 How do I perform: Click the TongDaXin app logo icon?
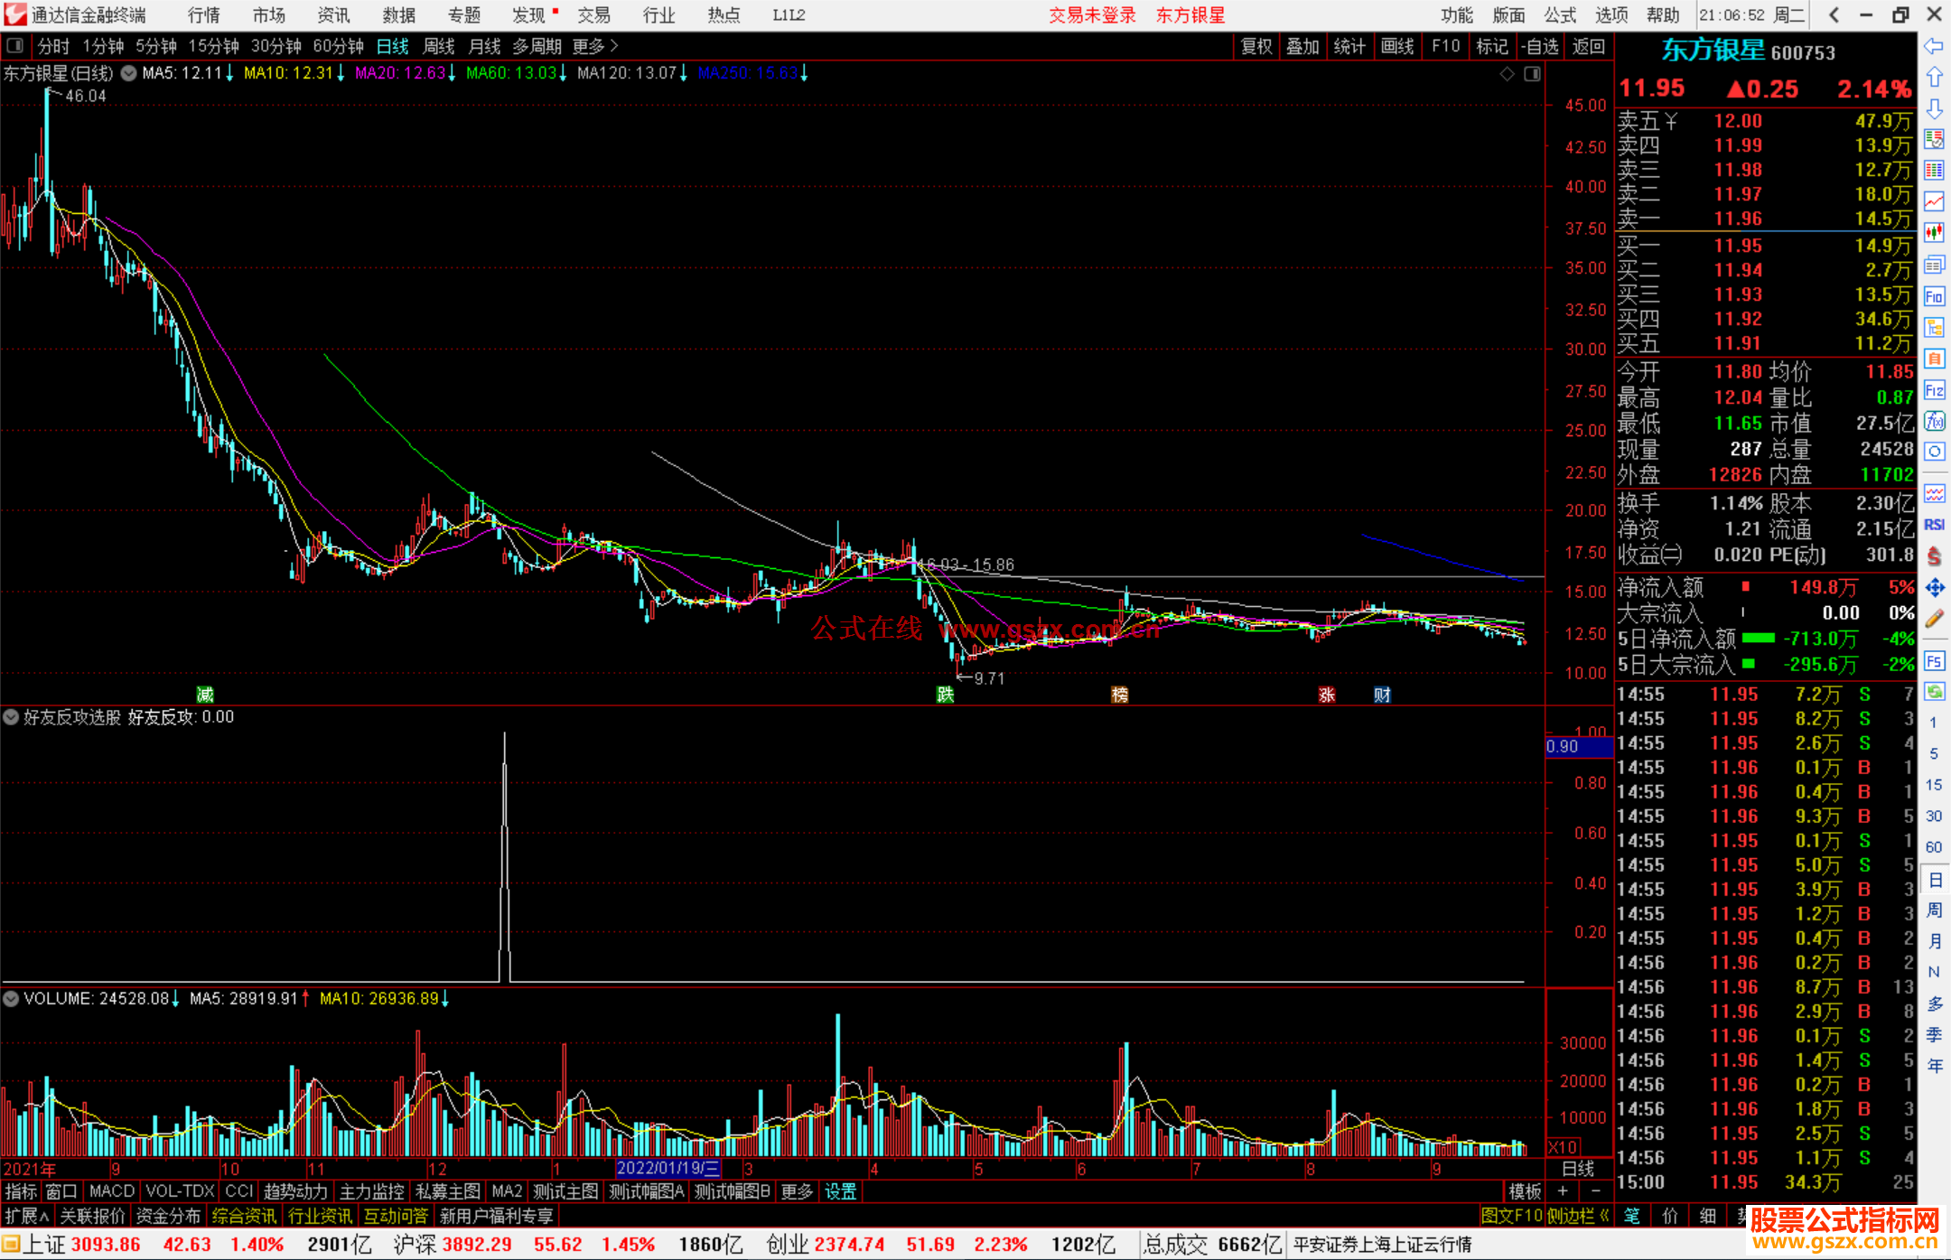15,15
